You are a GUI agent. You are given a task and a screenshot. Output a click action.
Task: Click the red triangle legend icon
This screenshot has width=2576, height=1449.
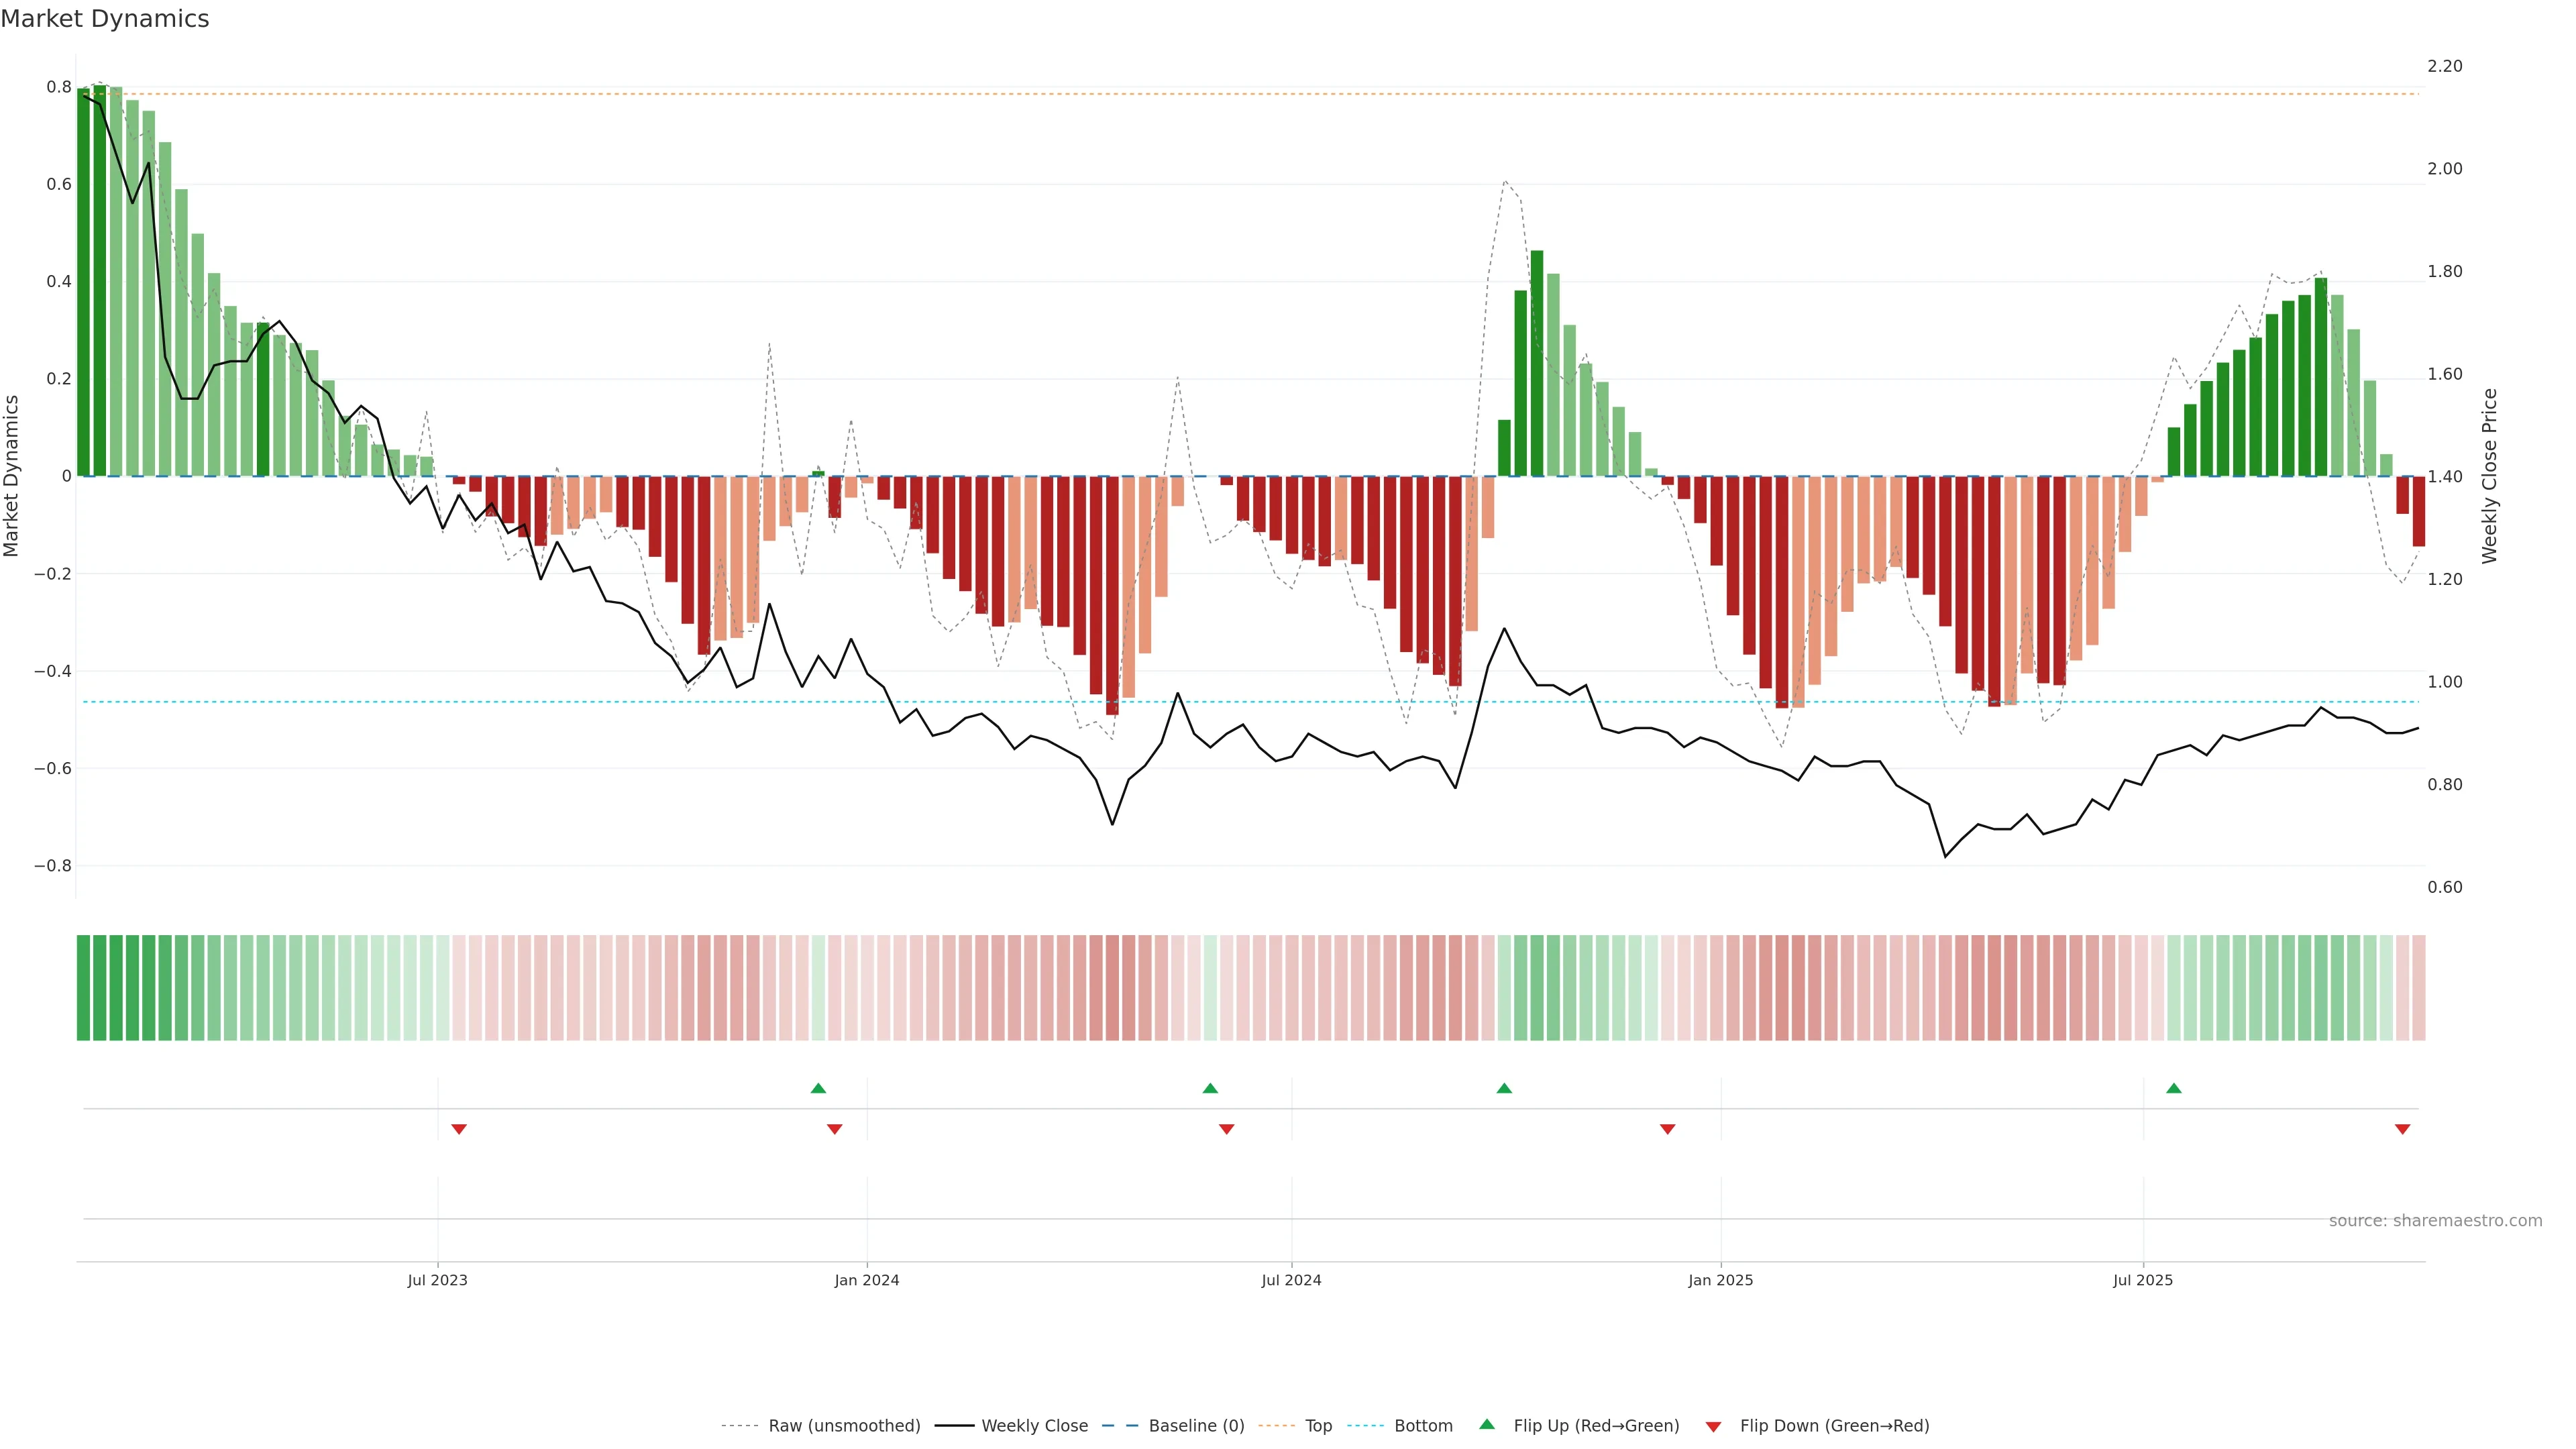pos(1713,1427)
